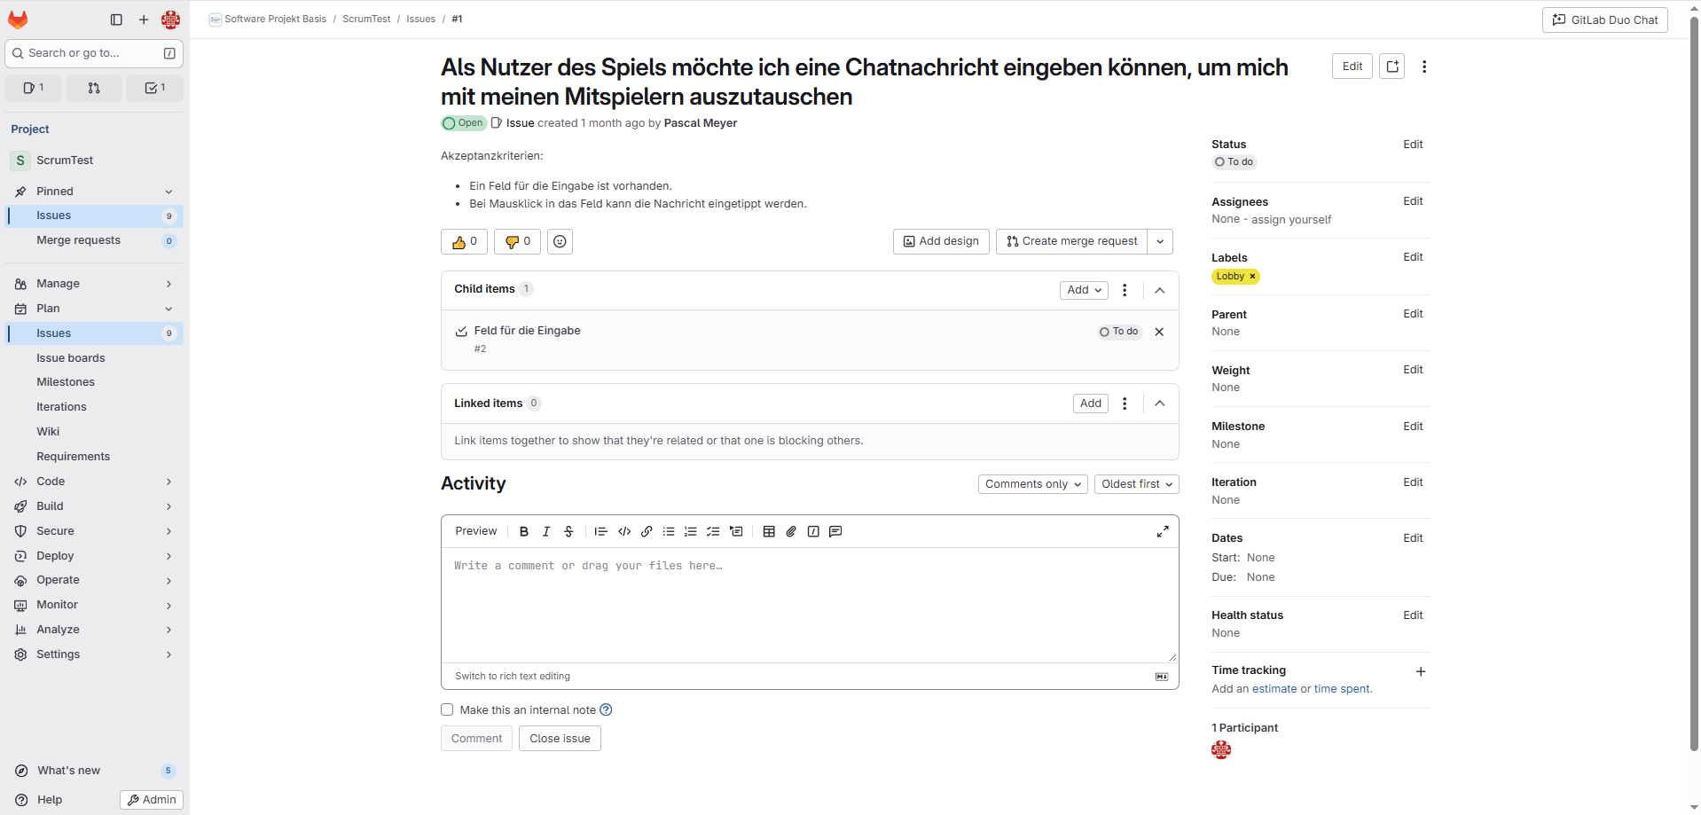Click the Close issue button
The image size is (1701, 815).
pos(560,739)
